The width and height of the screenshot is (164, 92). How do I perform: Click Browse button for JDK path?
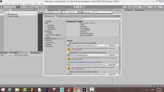coord(112,45)
